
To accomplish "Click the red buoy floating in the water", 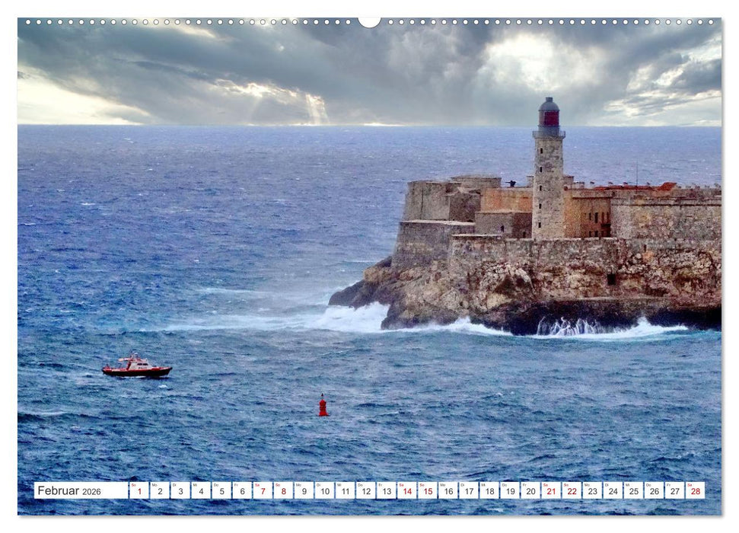I will point(322,407).
